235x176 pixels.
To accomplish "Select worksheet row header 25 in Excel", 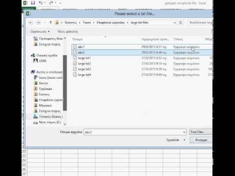I will 24,165.
